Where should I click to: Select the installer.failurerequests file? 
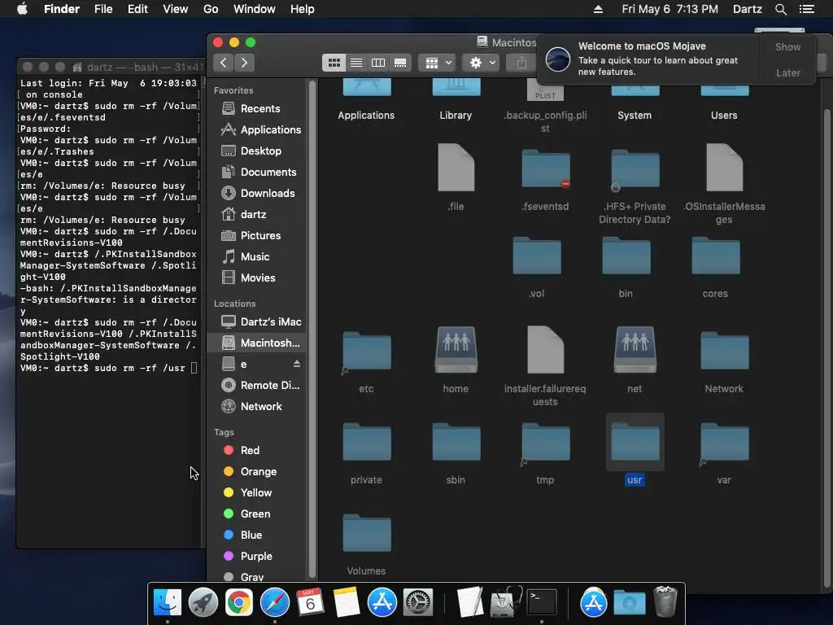[545, 350]
